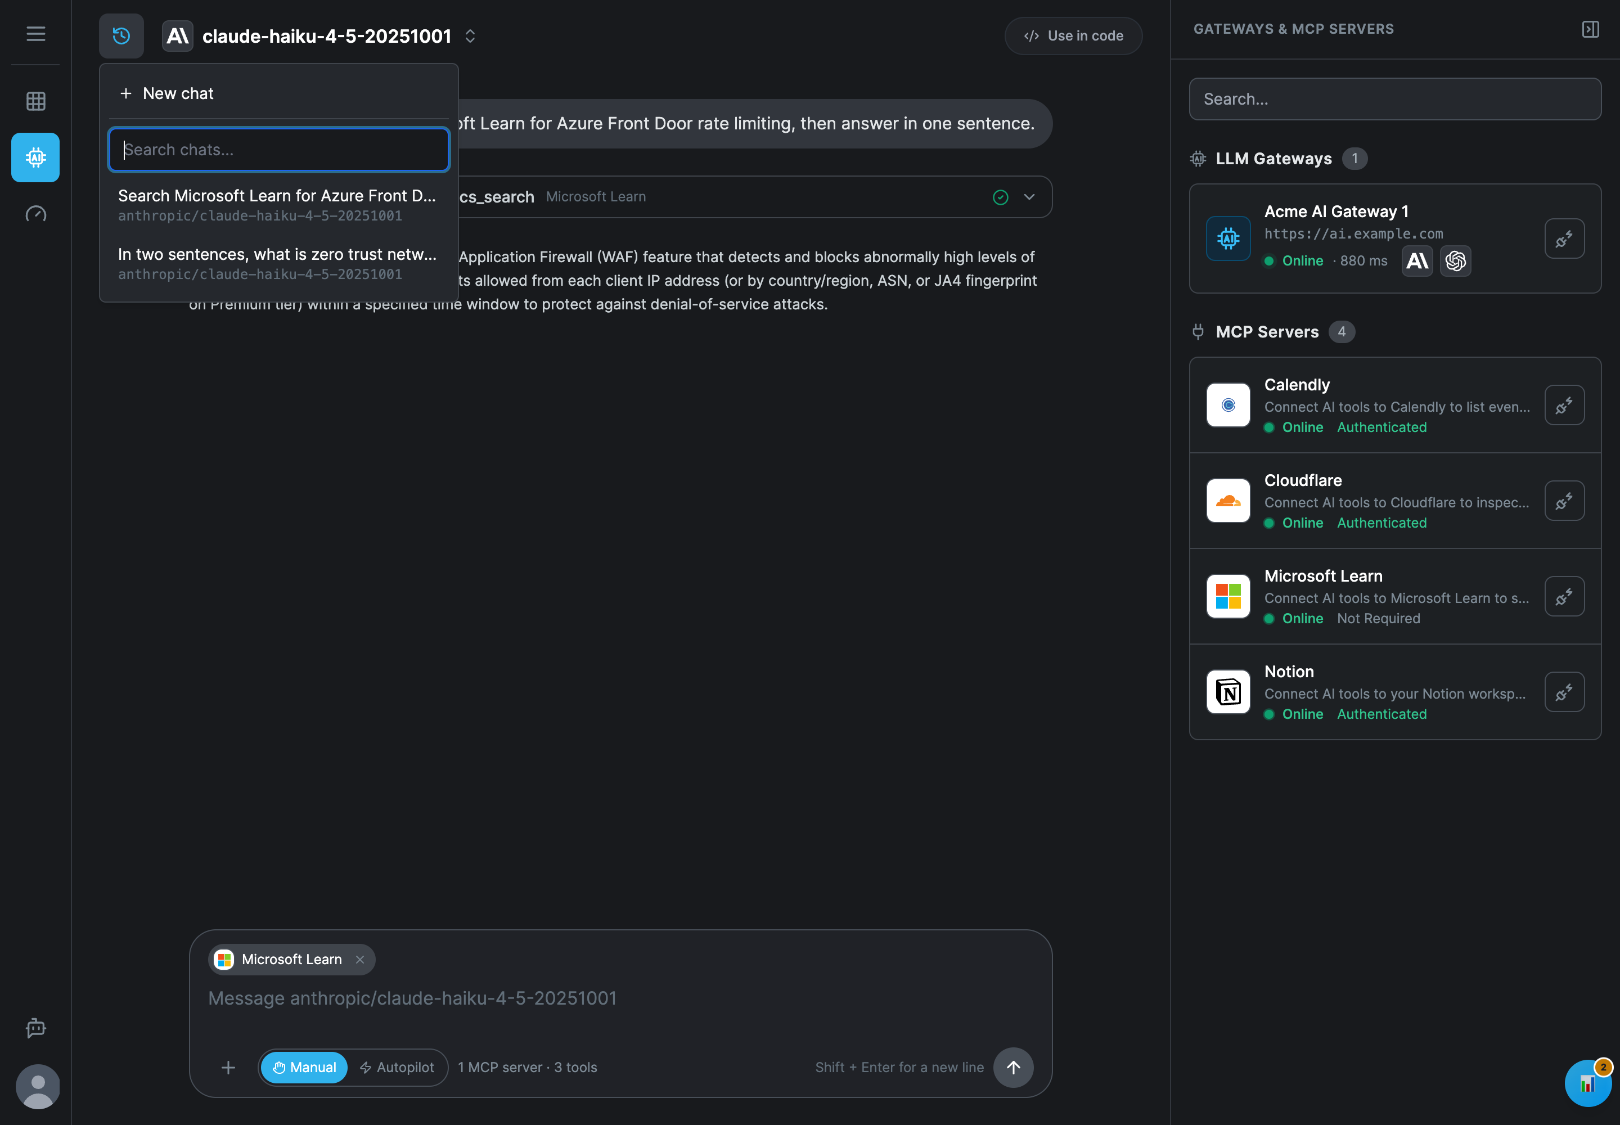The height and width of the screenshot is (1125, 1620).
Task: Click the MCP Servers heading
Action: point(1267,332)
